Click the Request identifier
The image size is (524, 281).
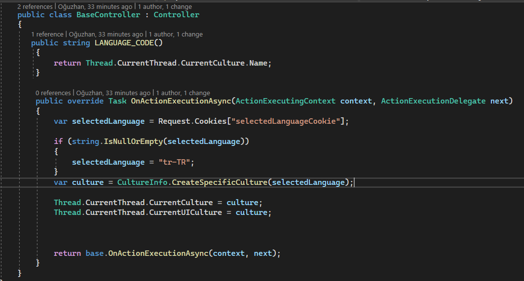[174, 121]
